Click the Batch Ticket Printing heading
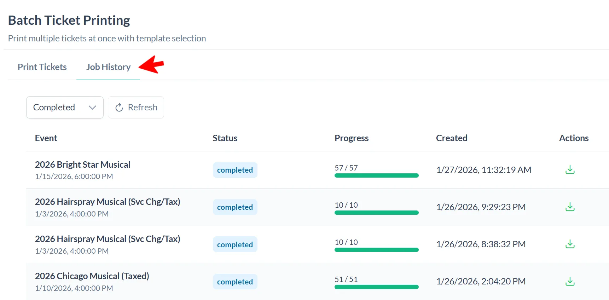609x300 pixels. (69, 21)
